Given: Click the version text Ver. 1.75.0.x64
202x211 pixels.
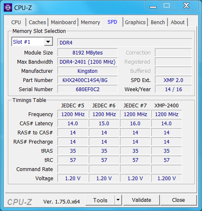Looking at the screenshot, I should 62,202.
